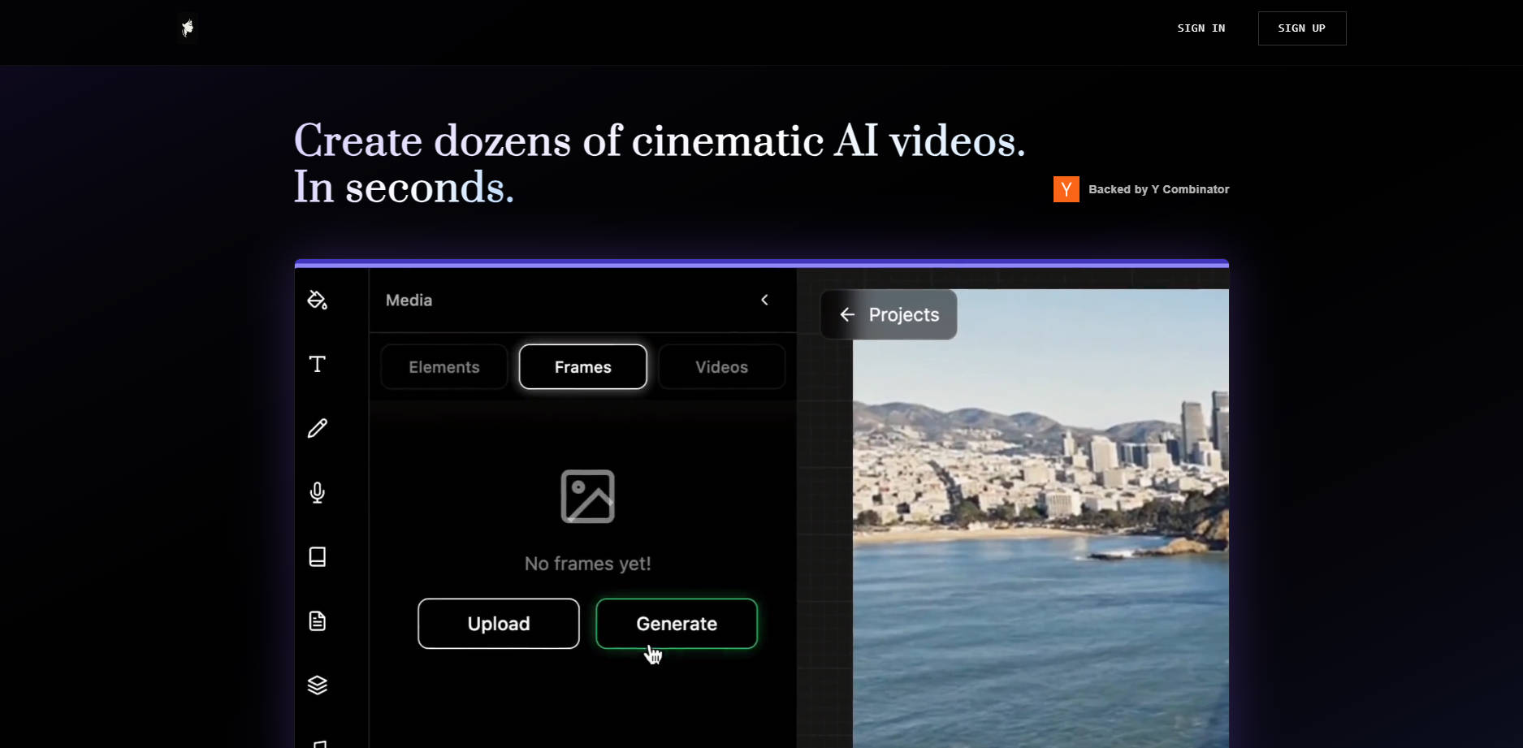1523x748 pixels.
Task: Click the Sign Up button
Action: pos(1301,28)
